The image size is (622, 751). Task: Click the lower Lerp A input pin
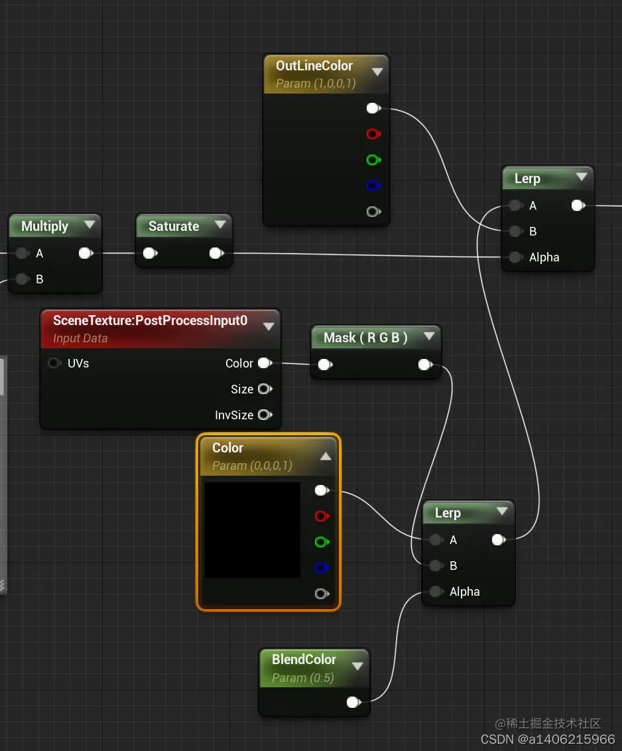pyautogui.click(x=436, y=540)
